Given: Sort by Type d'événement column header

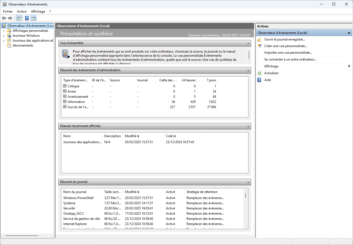Looking at the screenshot, I should (76, 80).
